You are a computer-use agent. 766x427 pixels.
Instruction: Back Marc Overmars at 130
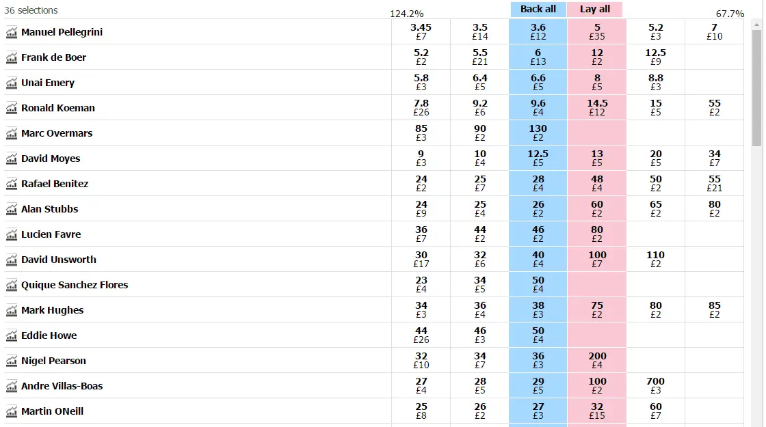tap(538, 133)
